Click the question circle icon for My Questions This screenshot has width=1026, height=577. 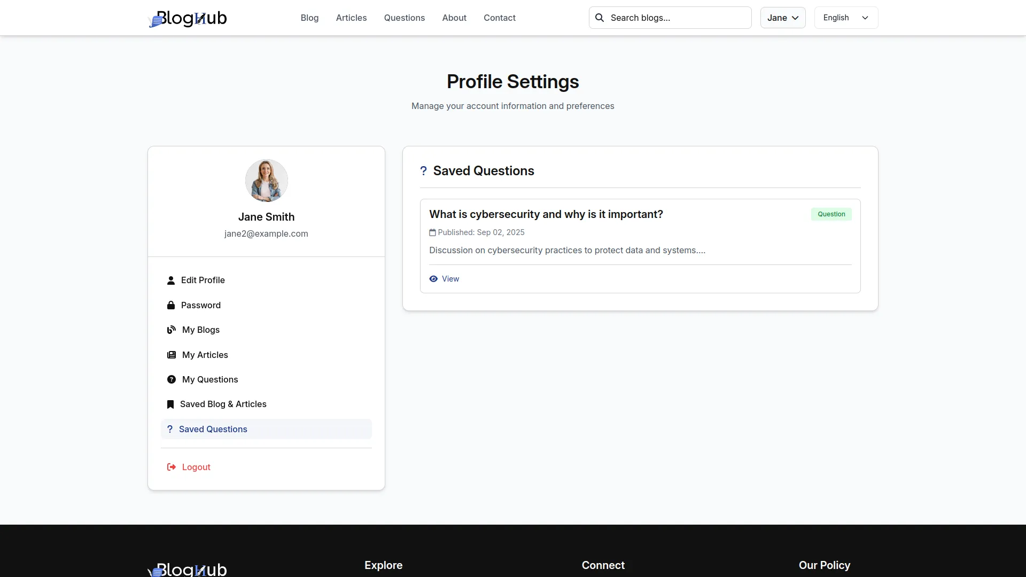172,379
